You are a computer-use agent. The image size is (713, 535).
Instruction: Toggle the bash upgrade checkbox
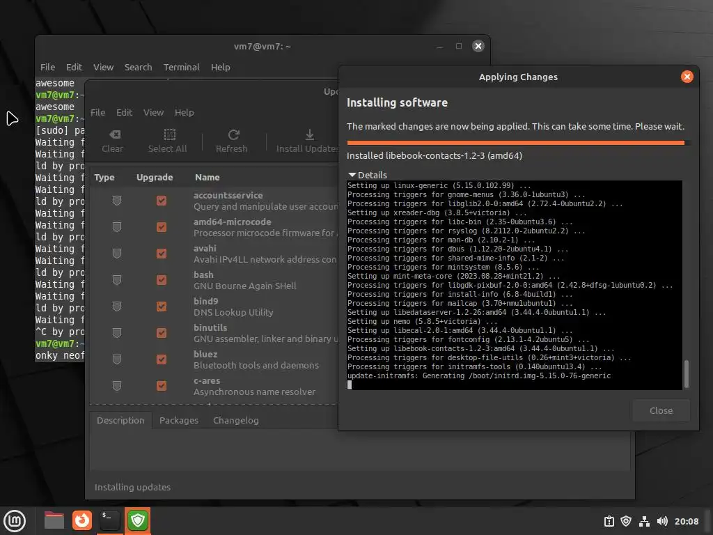pyautogui.click(x=162, y=280)
